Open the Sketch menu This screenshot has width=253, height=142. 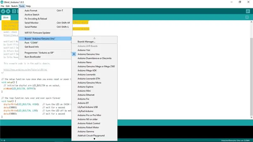click(x=14, y=6)
